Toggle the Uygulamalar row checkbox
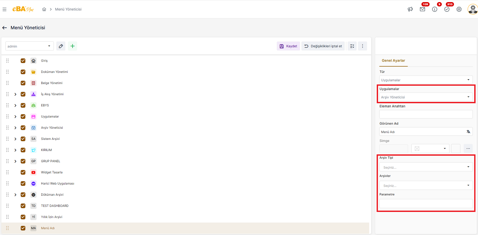This screenshot has height=235, width=478. pyautogui.click(x=23, y=116)
